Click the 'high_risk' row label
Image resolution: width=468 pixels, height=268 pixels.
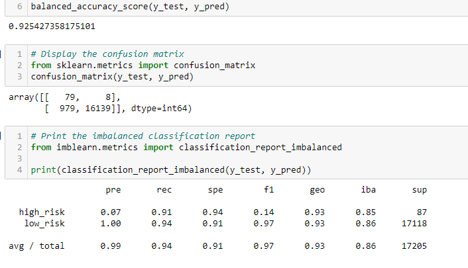click(42, 212)
